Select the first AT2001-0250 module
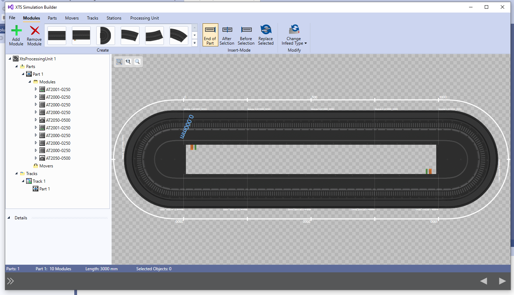This screenshot has height=295, width=514. [55, 90]
